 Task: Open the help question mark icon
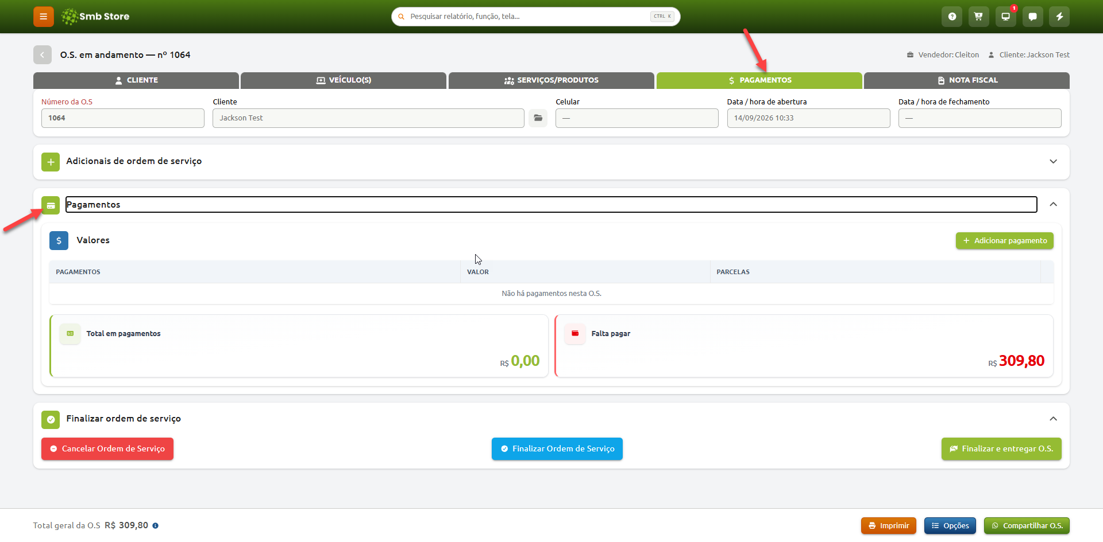[952, 17]
